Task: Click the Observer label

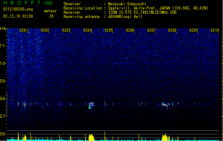Action: (72, 4)
